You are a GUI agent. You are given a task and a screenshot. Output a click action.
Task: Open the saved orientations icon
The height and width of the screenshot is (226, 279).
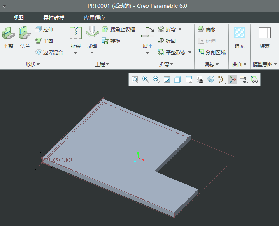pos(189,79)
